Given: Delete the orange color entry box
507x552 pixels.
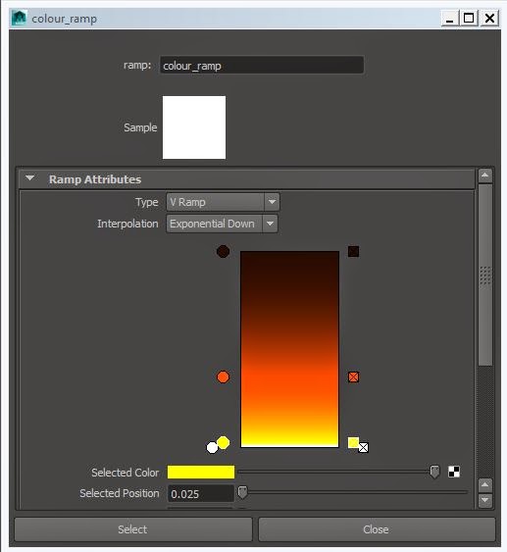Looking at the screenshot, I should point(353,376).
